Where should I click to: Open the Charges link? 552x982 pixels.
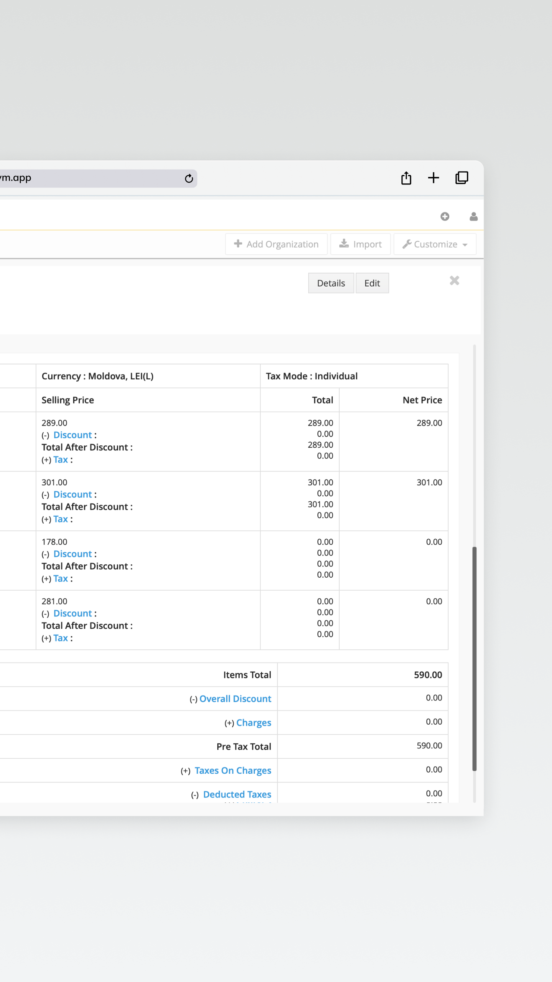coord(253,723)
